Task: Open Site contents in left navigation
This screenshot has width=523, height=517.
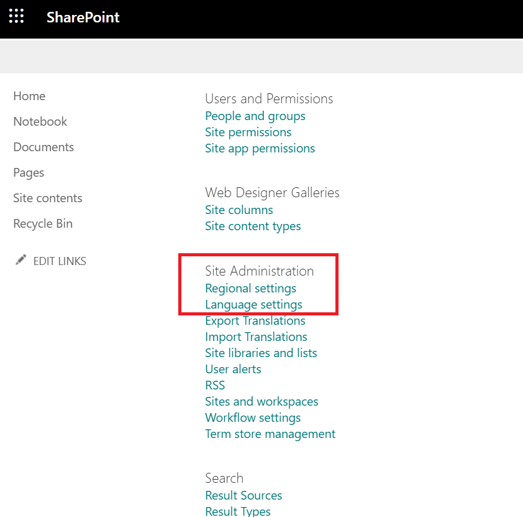Action: pos(48,198)
